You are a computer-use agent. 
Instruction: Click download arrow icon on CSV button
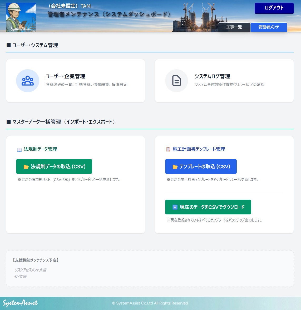pos(175,207)
